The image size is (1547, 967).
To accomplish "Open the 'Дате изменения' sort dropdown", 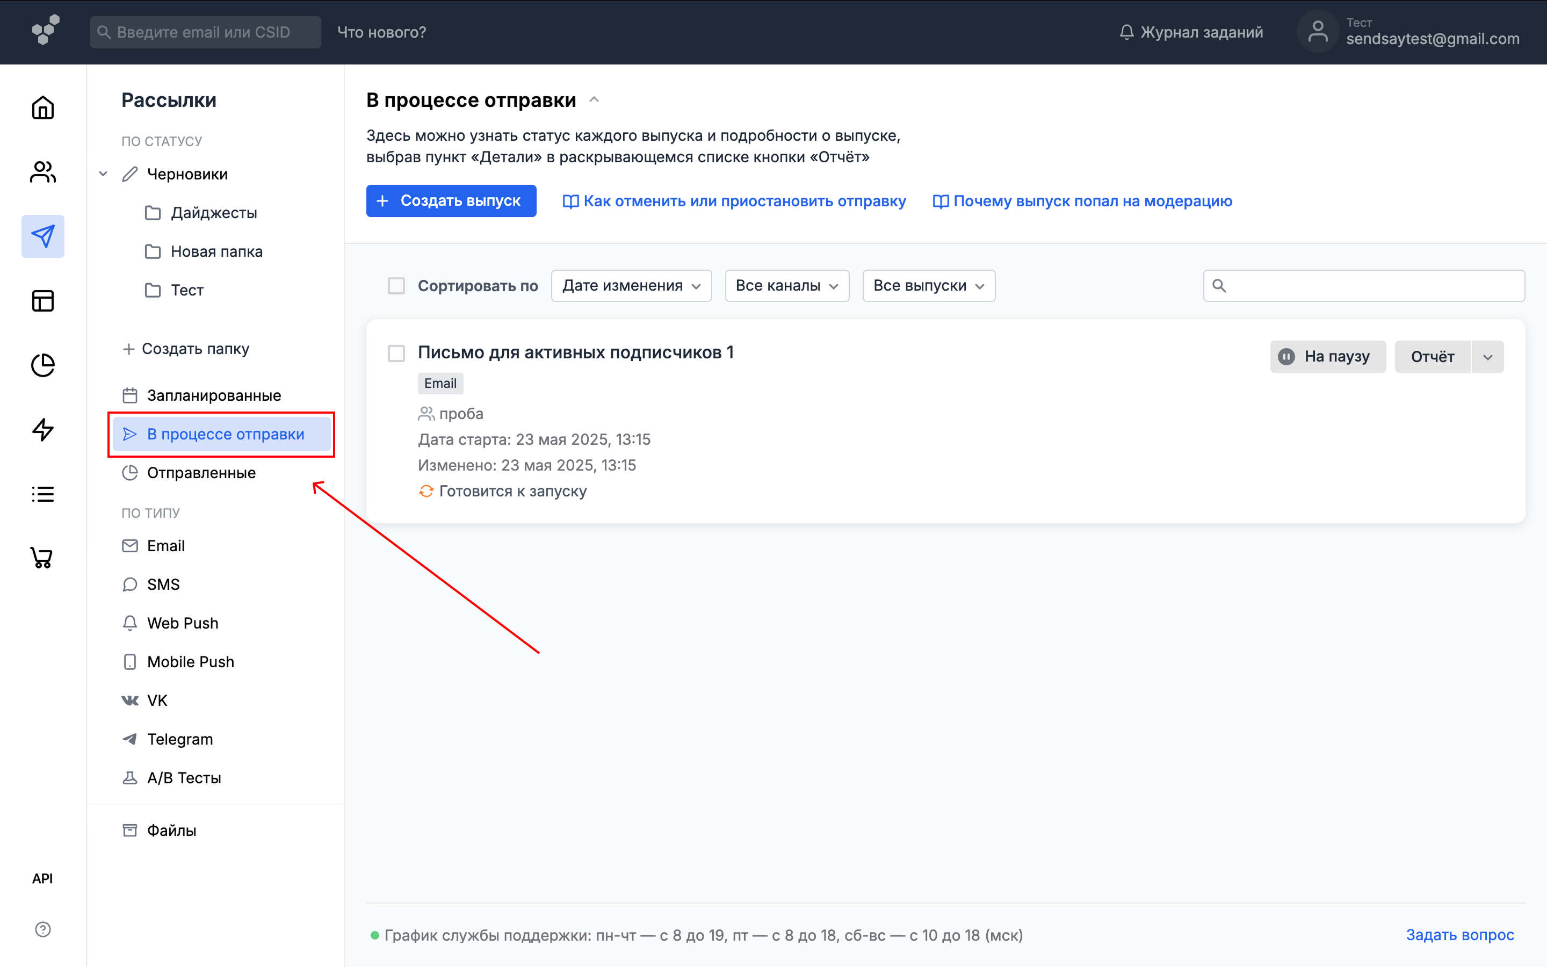I will (x=631, y=286).
